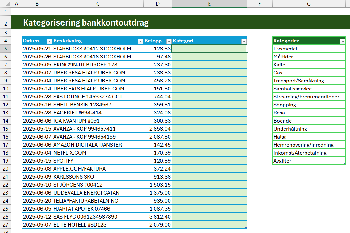350x233 pixels.
Task: Click the cell 'AVANZA - KOP 994654159'
Action: click(98, 137)
